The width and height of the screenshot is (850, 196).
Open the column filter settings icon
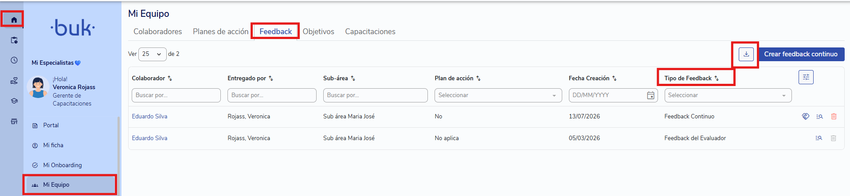(x=806, y=77)
